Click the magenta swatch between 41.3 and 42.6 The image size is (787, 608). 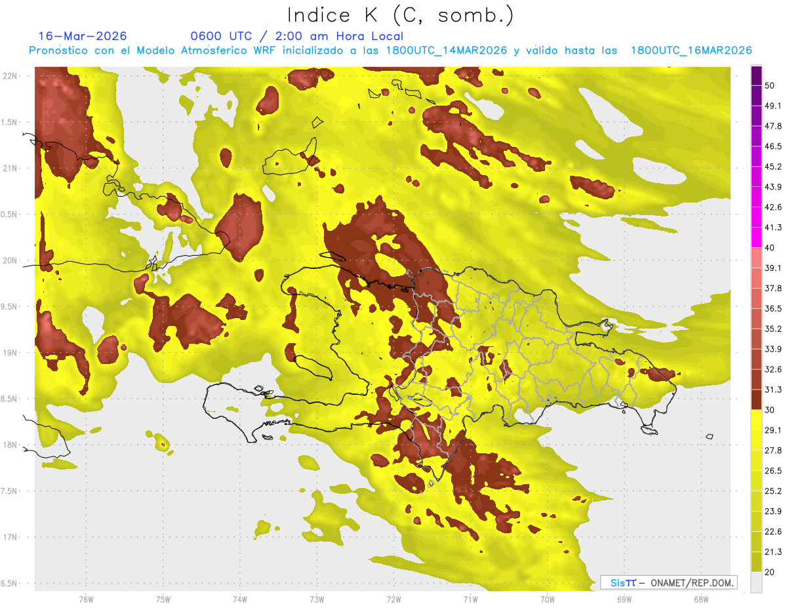click(x=756, y=218)
